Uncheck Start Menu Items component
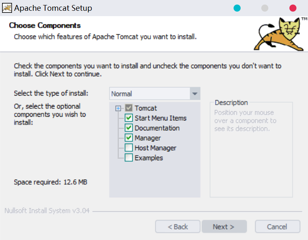 [x=129, y=118]
